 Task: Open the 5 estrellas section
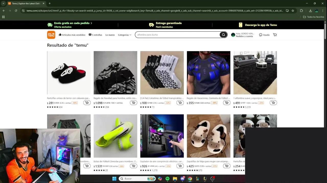(x=95, y=35)
